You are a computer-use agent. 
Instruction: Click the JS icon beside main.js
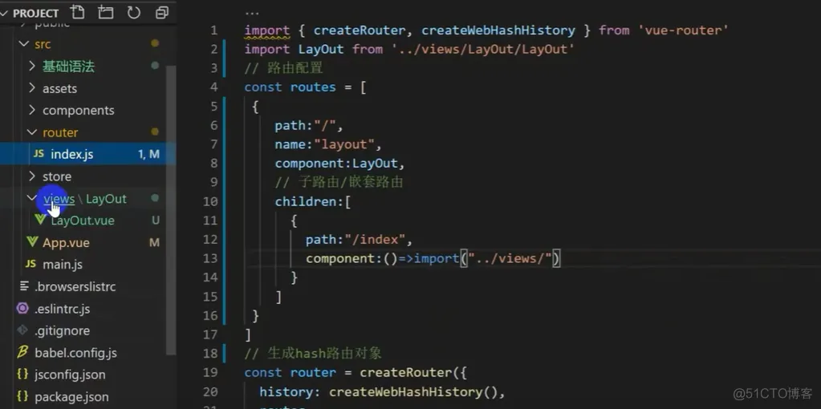pyautogui.click(x=30, y=264)
